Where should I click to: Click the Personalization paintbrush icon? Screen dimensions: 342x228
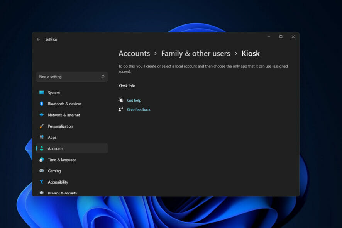(x=41, y=126)
